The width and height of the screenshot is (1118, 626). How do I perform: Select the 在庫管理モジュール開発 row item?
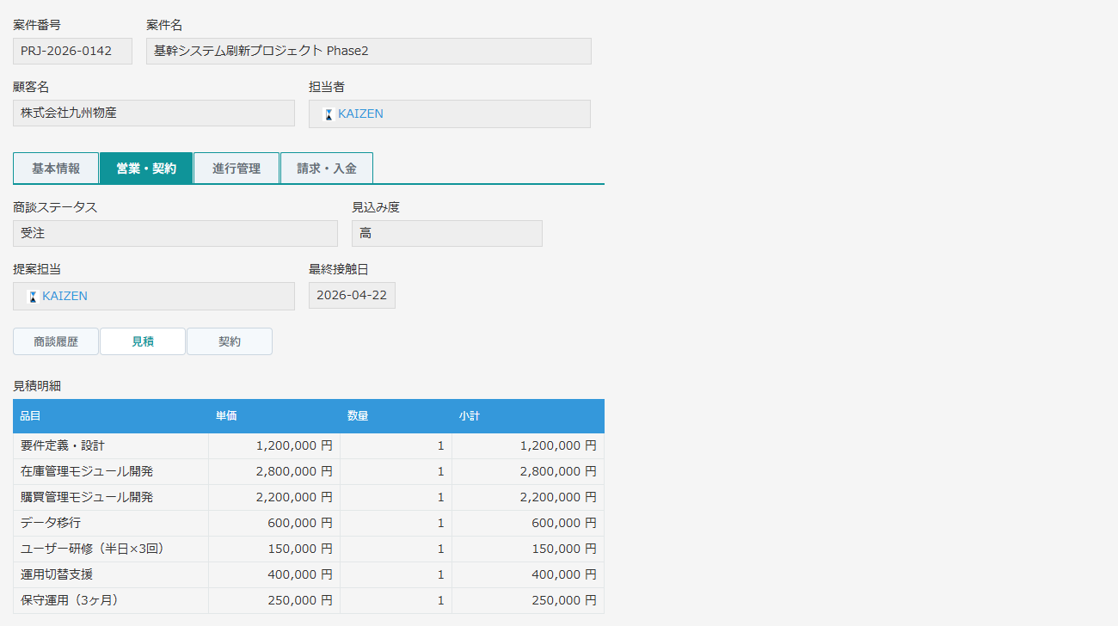click(x=88, y=472)
